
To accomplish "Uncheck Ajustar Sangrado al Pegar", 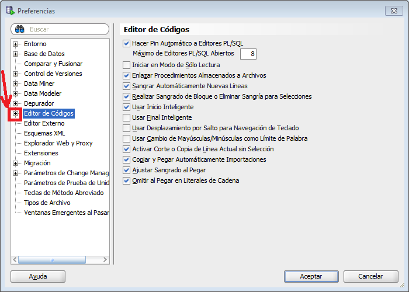I will [x=127, y=170].
